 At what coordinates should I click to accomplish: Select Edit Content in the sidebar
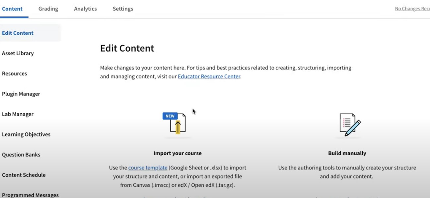(x=18, y=33)
